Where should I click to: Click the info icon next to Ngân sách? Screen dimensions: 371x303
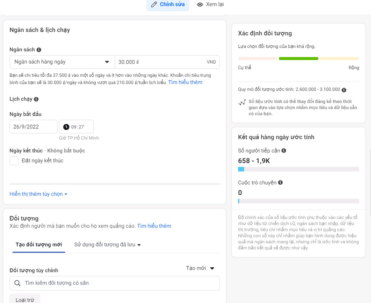39,50
